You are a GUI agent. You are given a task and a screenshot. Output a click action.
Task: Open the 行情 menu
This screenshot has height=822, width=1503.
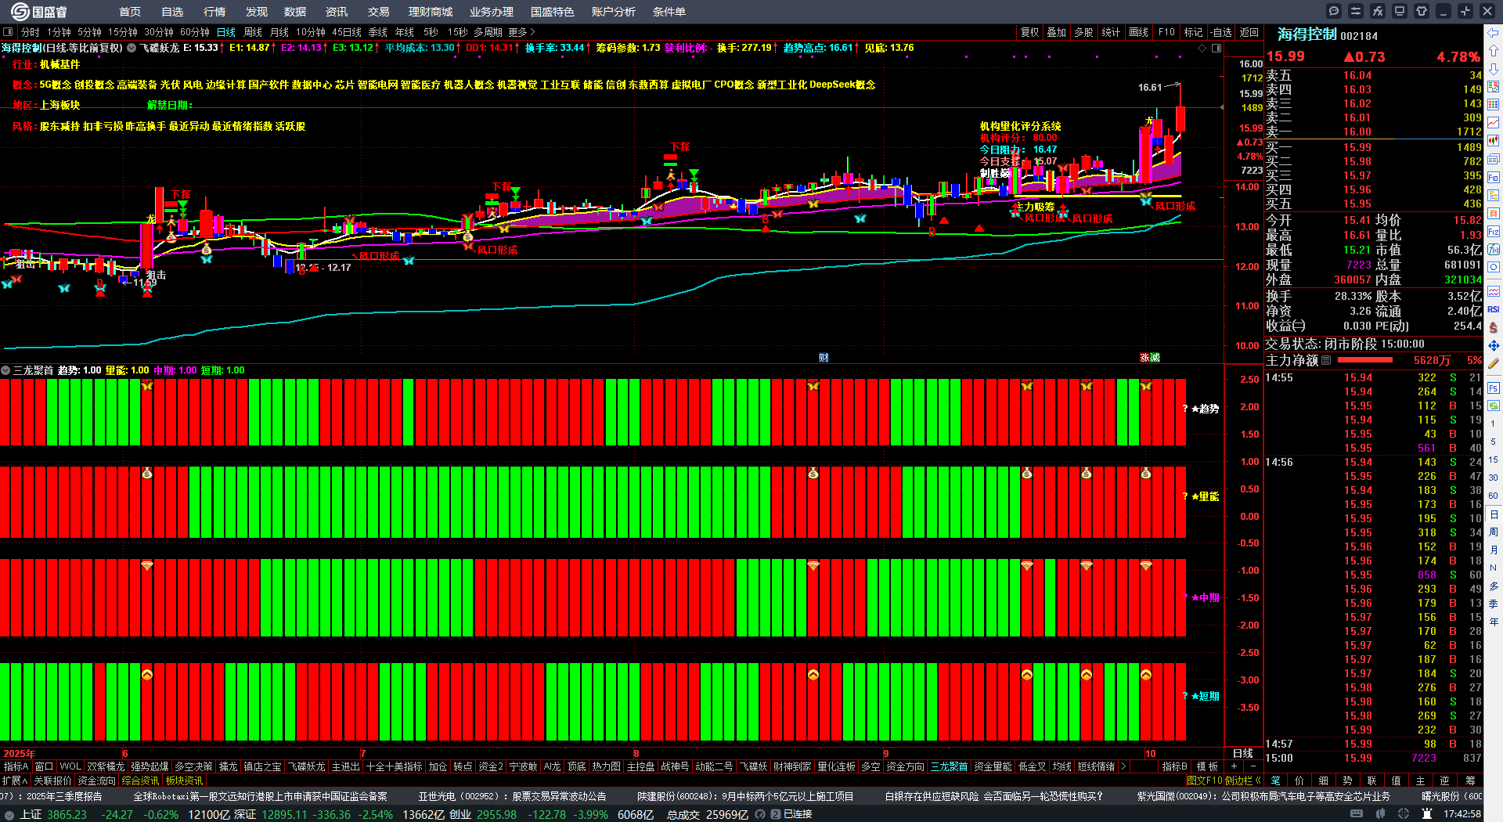(x=214, y=12)
